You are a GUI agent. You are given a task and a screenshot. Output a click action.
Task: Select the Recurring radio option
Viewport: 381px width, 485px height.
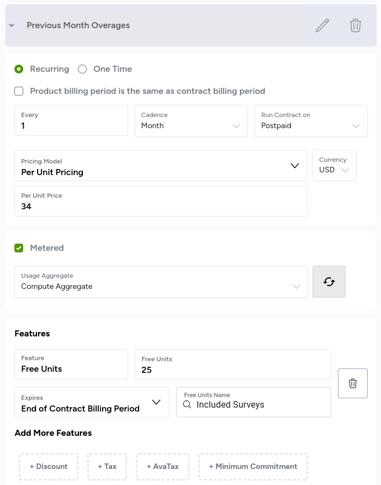(19, 69)
